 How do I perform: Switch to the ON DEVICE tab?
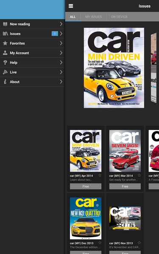[119, 17]
